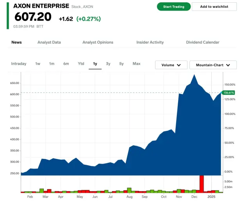Choose the 3y chart range
Viewport: 250px width, 205px height.
point(108,64)
